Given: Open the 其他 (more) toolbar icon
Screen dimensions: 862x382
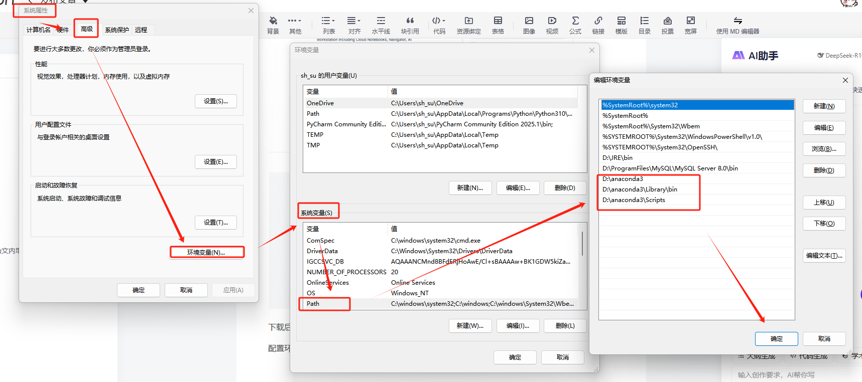Looking at the screenshot, I should [x=295, y=25].
